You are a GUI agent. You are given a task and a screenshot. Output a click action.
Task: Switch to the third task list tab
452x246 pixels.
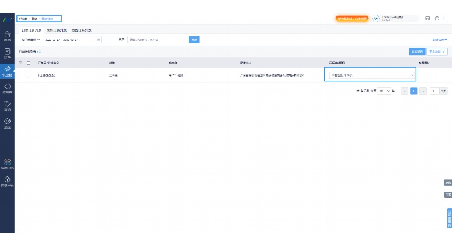point(81,30)
